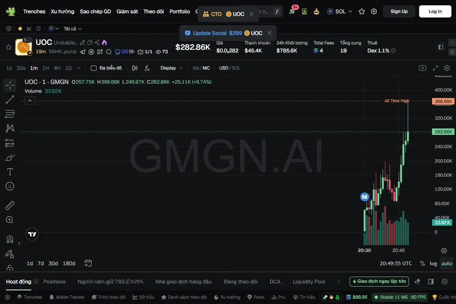
Task: Collapse the chart legend arrow under Volume
Action: (x=30, y=100)
